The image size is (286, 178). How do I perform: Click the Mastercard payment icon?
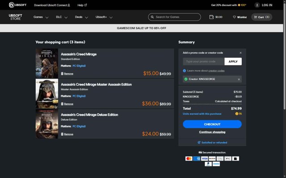coord(189,158)
